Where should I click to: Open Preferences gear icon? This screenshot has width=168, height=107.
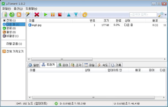pos(85,15)
